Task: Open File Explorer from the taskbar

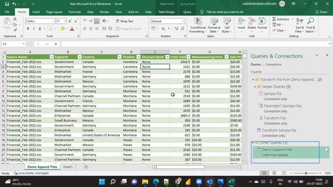Action: [145, 182]
